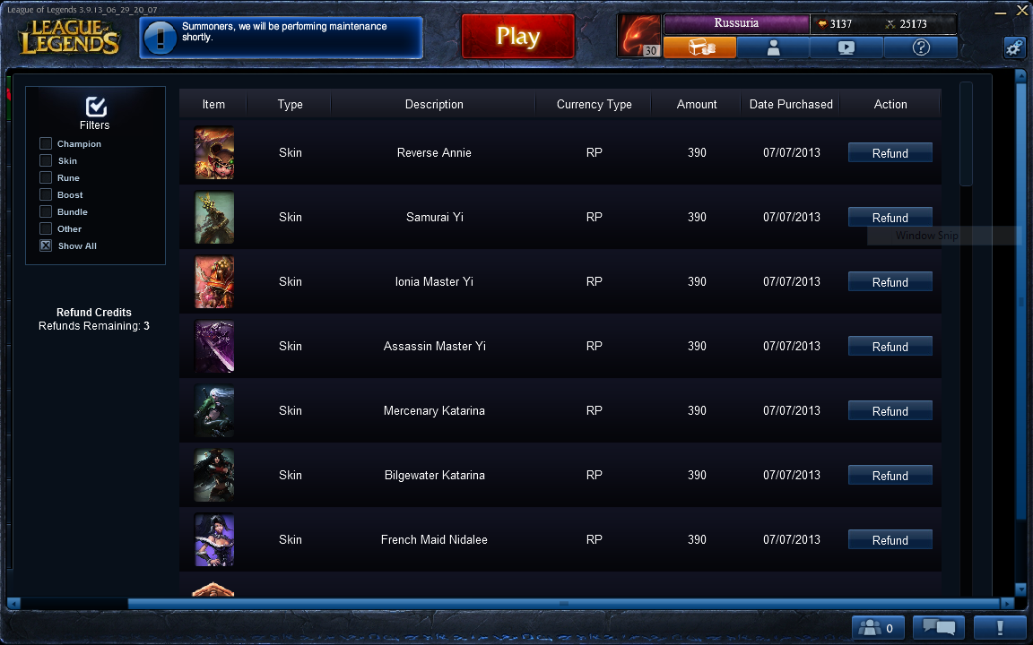Open the store treasure chest icon

point(700,47)
